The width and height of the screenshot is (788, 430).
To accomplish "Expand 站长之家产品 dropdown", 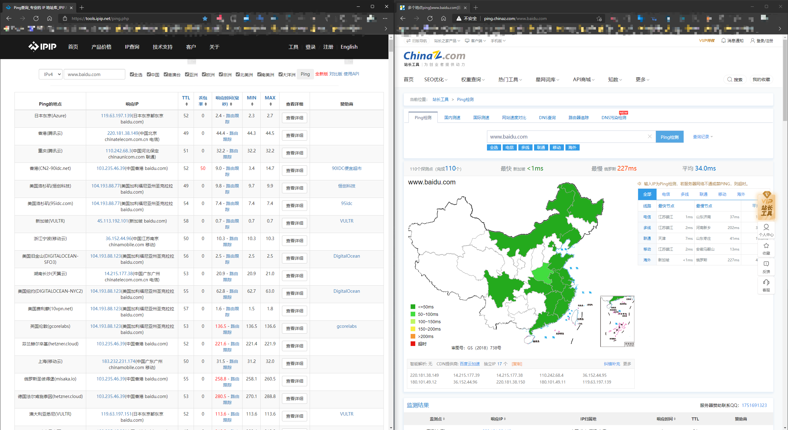I will point(447,41).
